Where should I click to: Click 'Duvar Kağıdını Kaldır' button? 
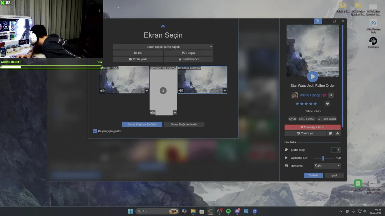184,124
